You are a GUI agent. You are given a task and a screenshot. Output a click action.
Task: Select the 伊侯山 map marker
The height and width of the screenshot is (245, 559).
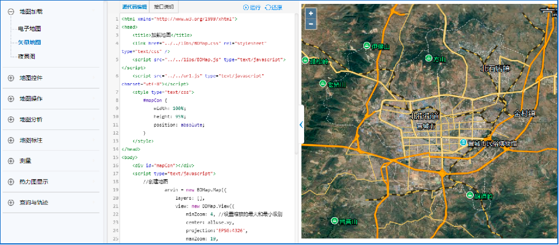click(367, 46)
